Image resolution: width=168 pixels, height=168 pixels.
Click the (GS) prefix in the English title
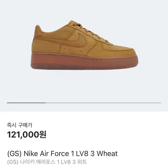point(14,154)
